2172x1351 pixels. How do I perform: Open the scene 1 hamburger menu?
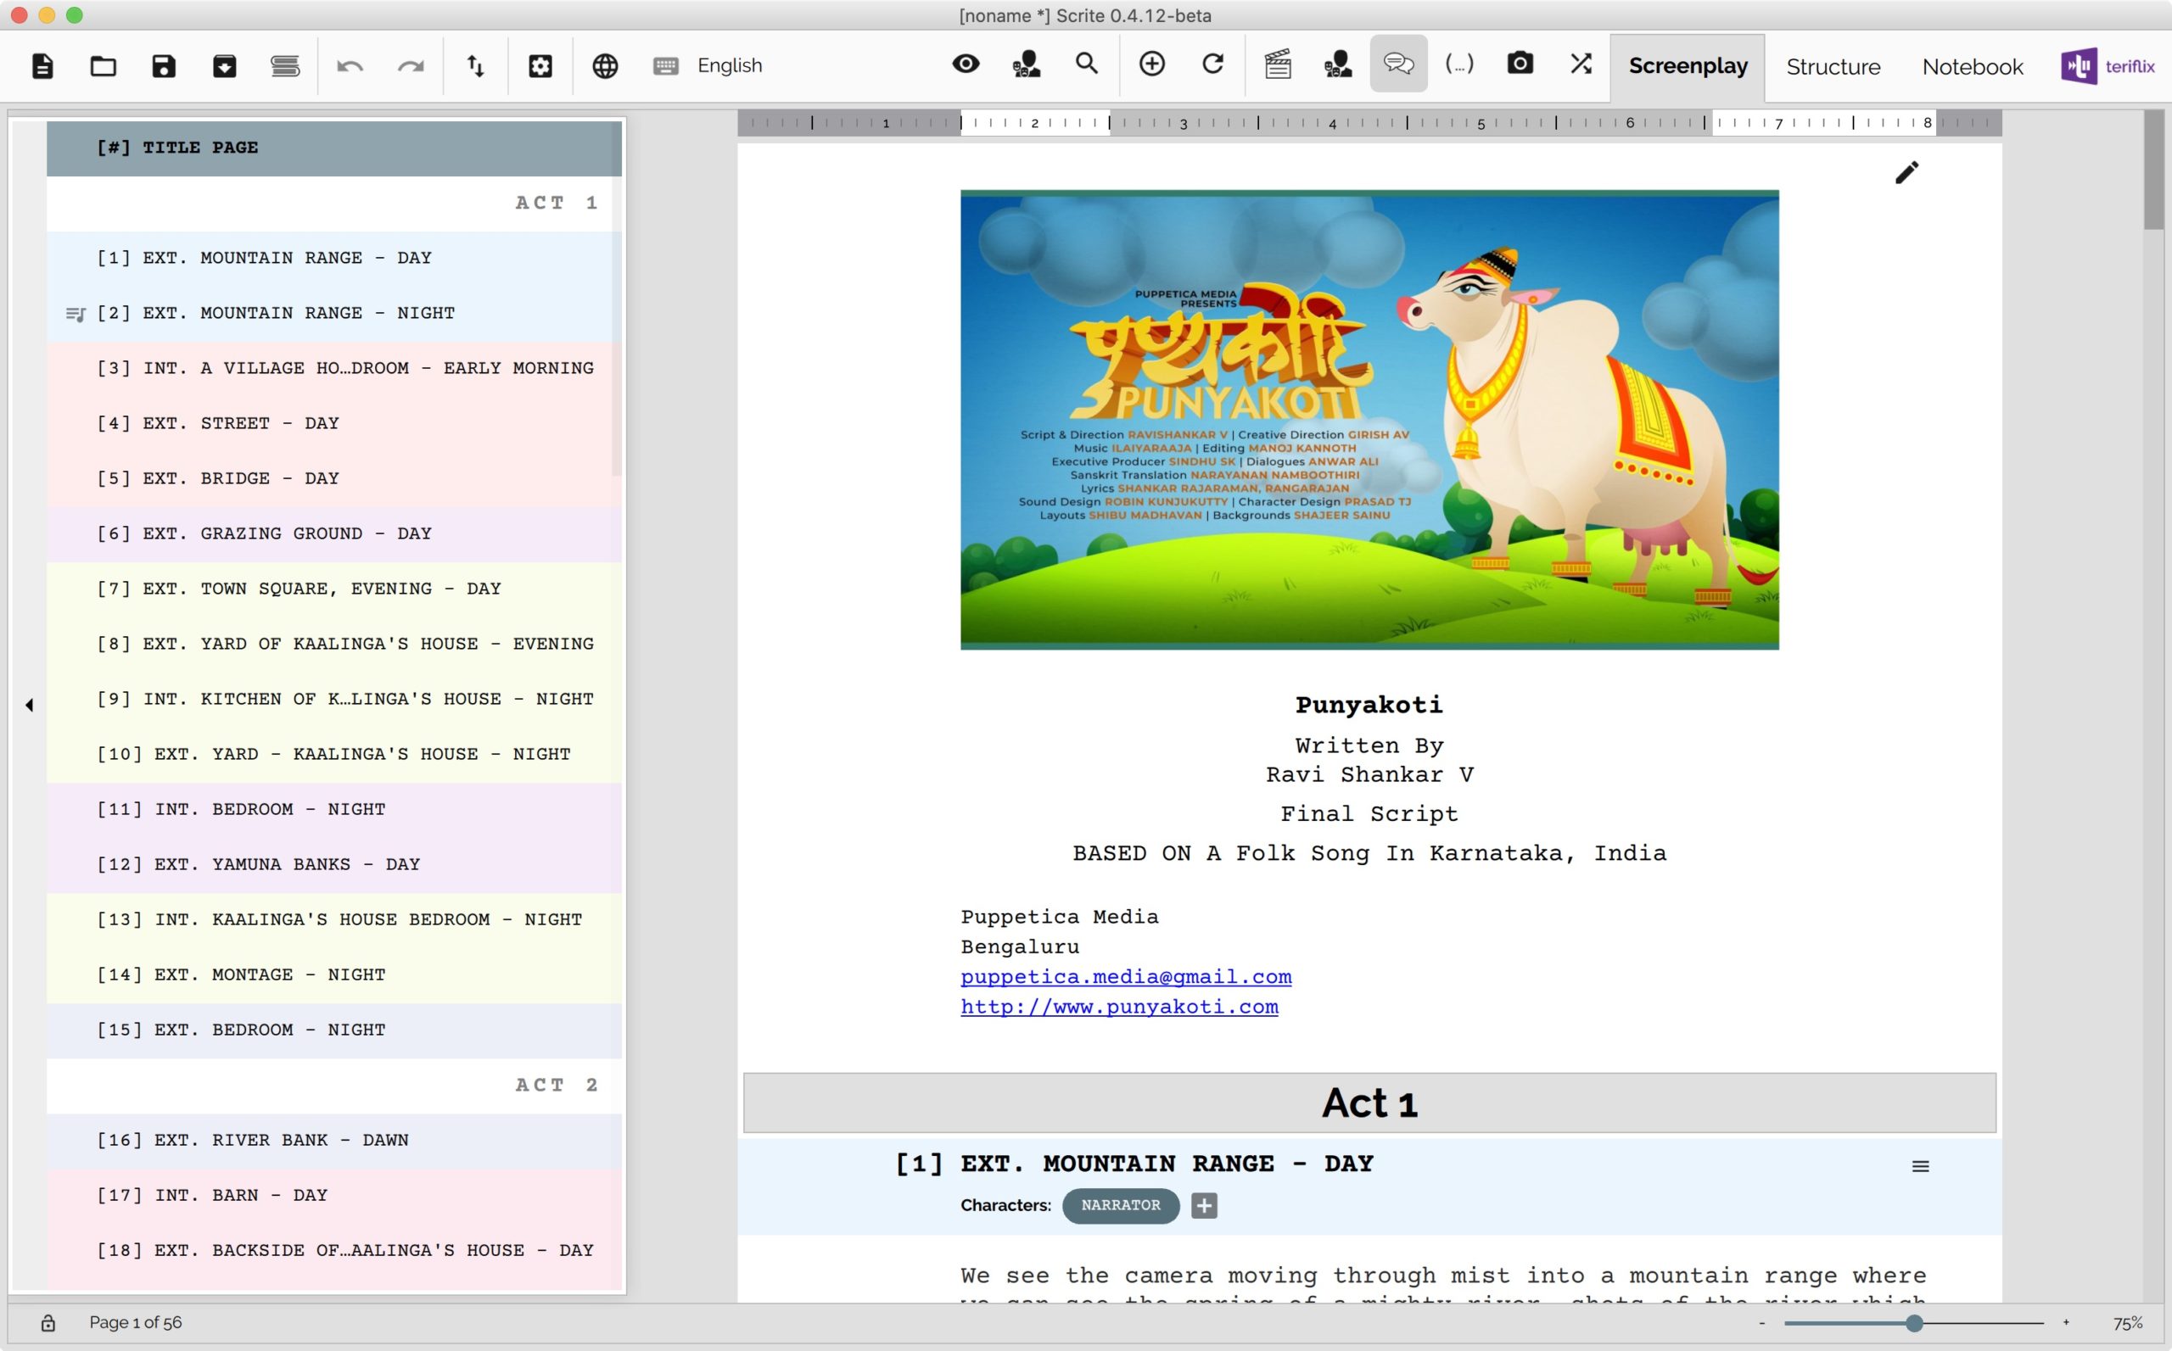(1919, 1166)
